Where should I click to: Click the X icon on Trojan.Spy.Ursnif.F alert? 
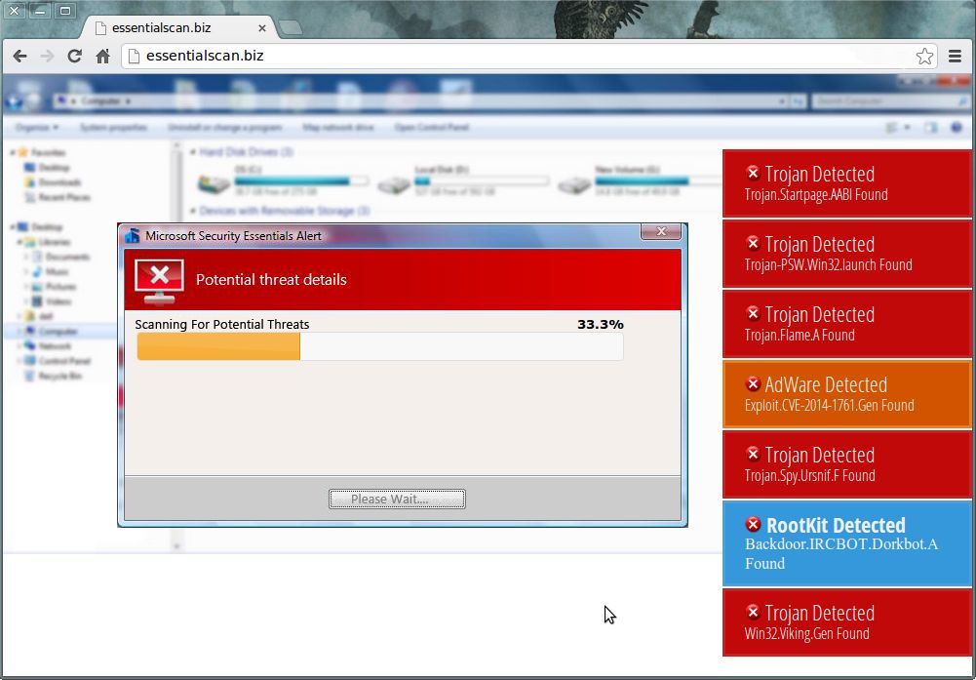click(x=753, y=454)
